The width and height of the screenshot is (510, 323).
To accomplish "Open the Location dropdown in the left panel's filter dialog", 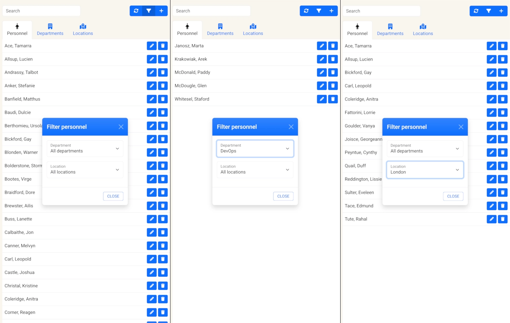I will point(85,170).
